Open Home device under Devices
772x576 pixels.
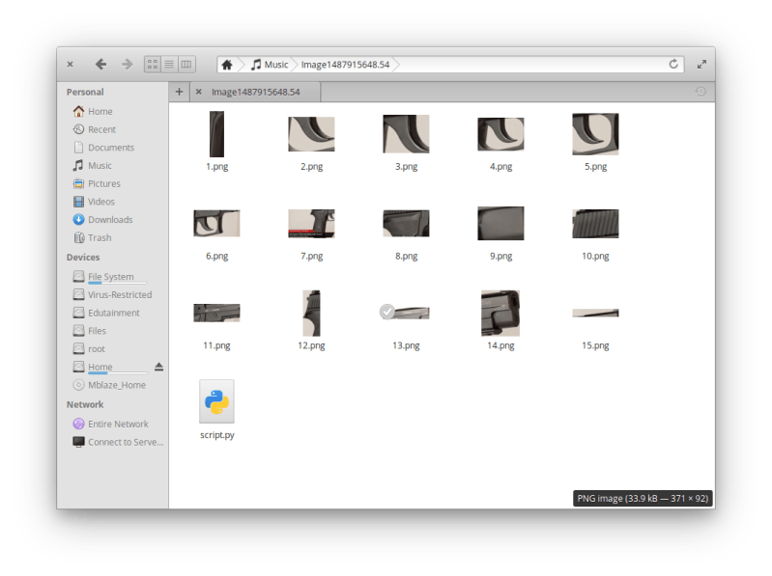point(110,368)
